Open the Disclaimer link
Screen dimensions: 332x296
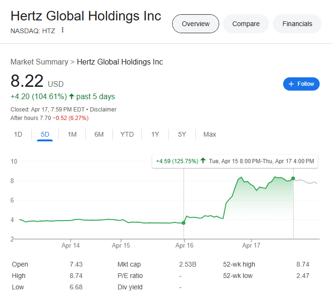[x=103, y=110]
